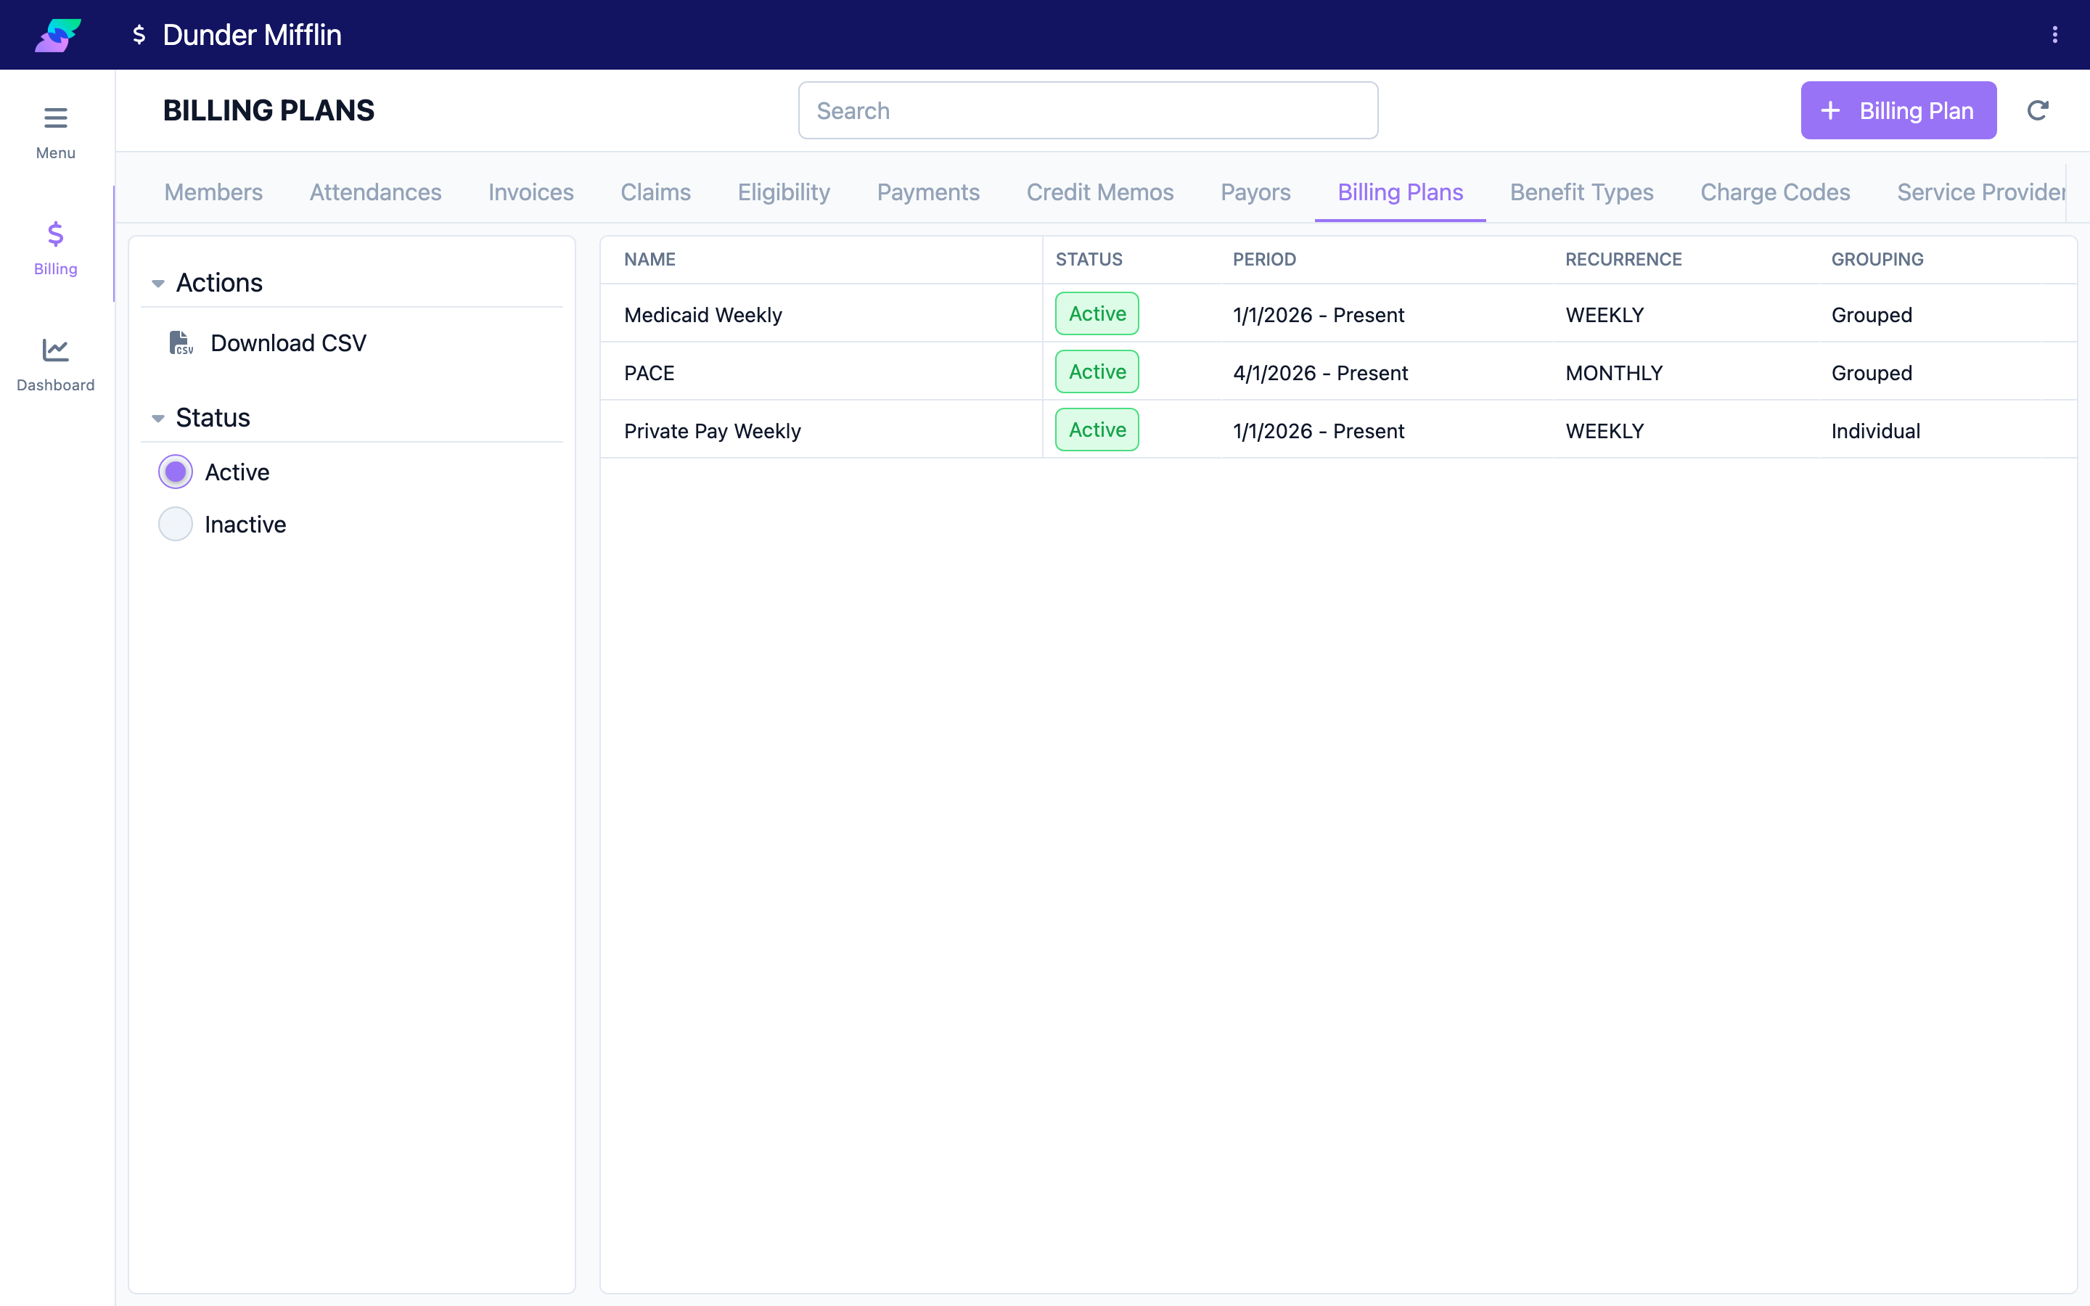Refresh the billing plans list

2037,110
